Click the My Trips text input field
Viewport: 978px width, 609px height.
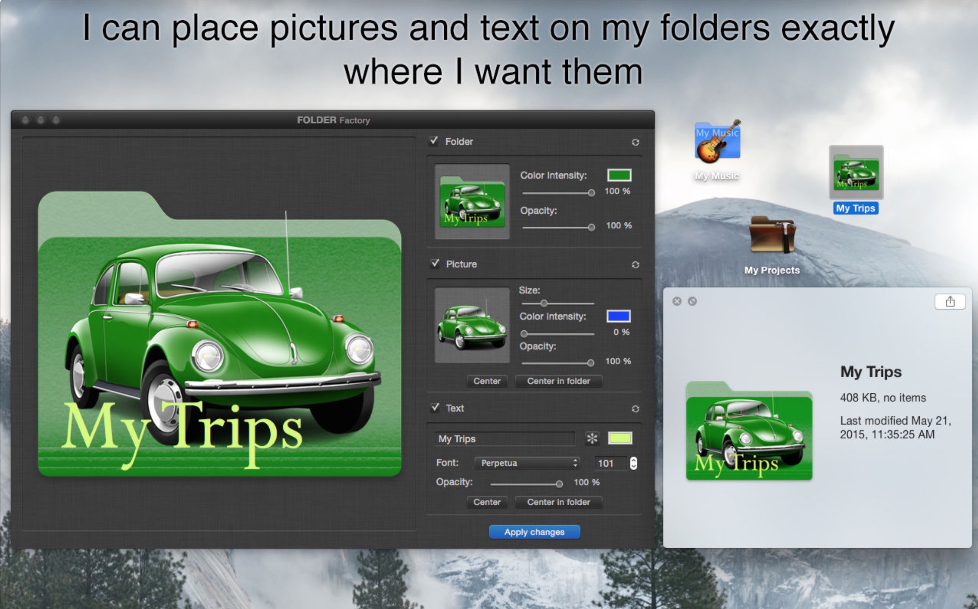[x=505, y=439]
